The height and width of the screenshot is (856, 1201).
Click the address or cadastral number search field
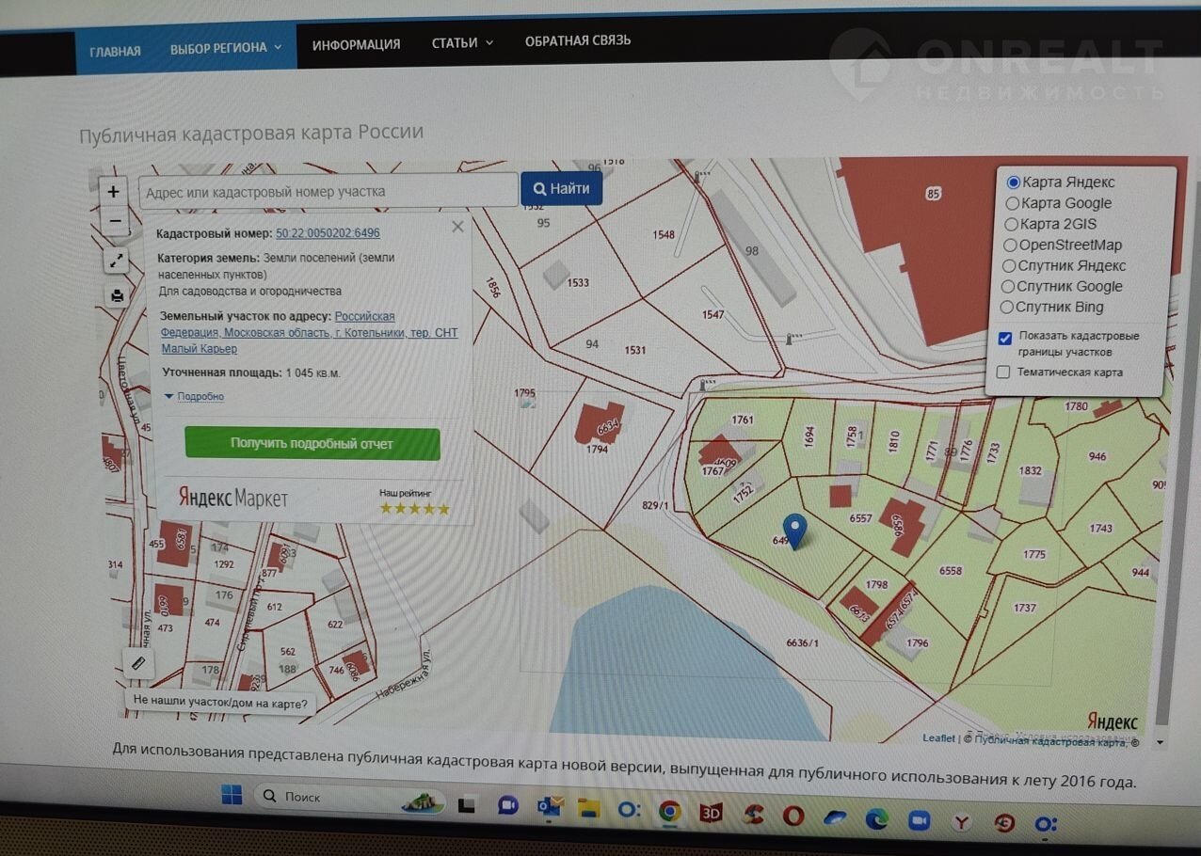328,191
